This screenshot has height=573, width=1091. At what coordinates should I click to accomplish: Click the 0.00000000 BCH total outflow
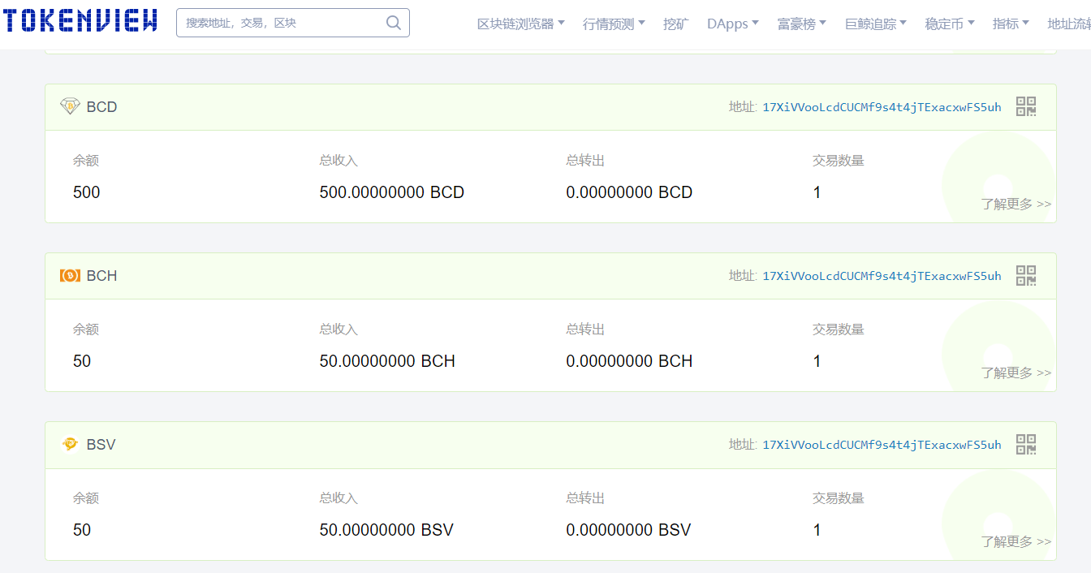pos(629,361)
